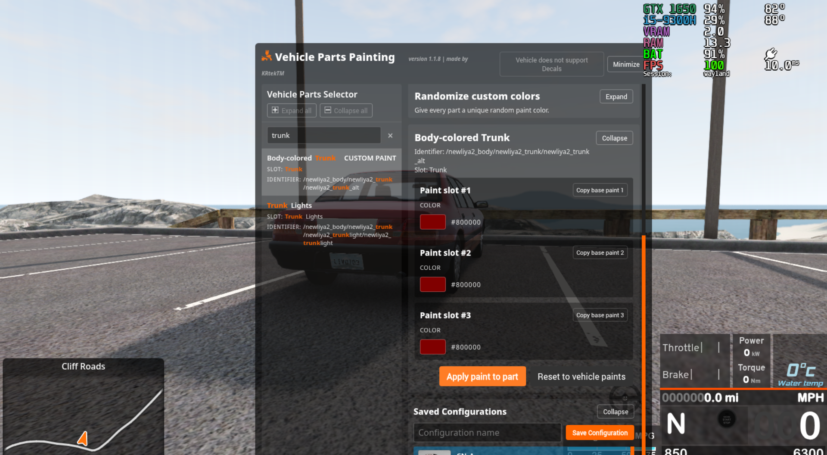Click the Configuration name field
Image resolution: width=827 pixels, height=455 pixels.
coord(487,433)
